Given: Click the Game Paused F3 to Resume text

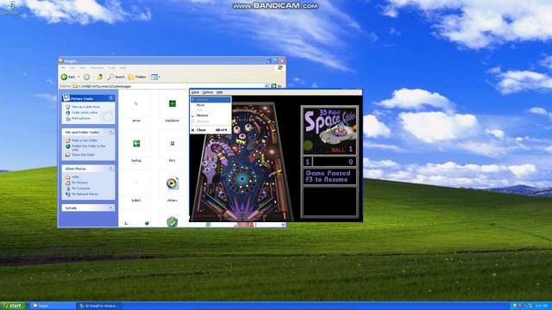Looking at the screenshot, I should coord(328,176).
